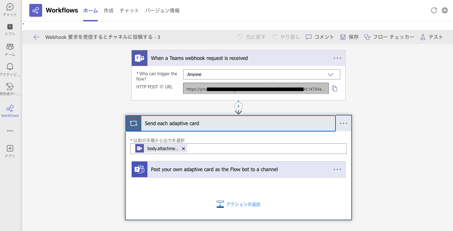Refresh Workflows using the refresh icon
Viewport: 453px width, 231px height.
pos(434,10)
